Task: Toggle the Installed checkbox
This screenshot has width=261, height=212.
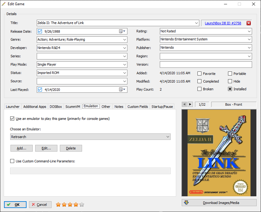Action: 230,89
